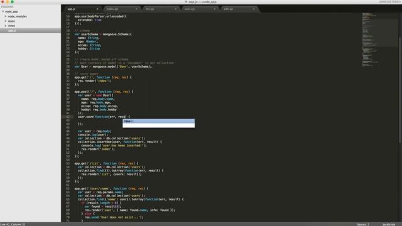
Task: Click "app.get('/list'" on line 55
Action: click(87, 163)
